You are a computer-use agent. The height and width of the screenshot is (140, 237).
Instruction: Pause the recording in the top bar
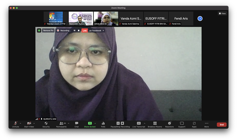click(74, 31)
